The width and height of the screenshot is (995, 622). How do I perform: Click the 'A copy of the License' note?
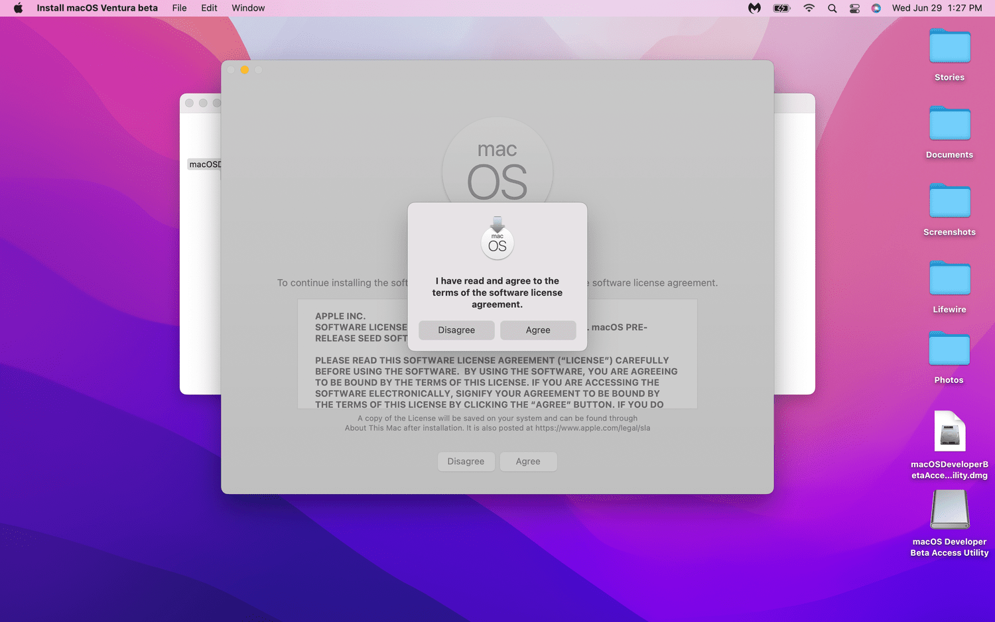click(497, 423)
